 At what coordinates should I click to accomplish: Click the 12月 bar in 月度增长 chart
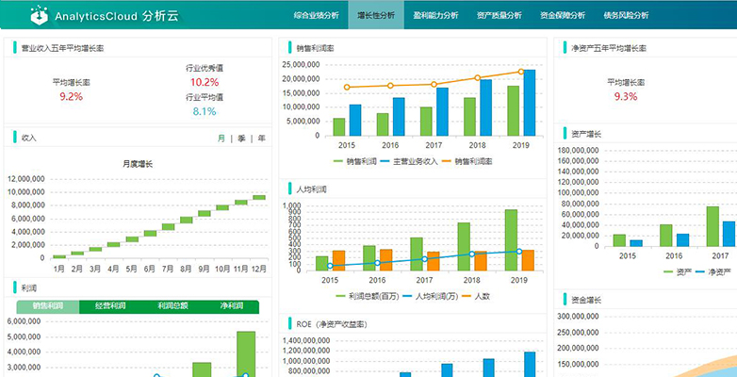[x=259, y=197]
